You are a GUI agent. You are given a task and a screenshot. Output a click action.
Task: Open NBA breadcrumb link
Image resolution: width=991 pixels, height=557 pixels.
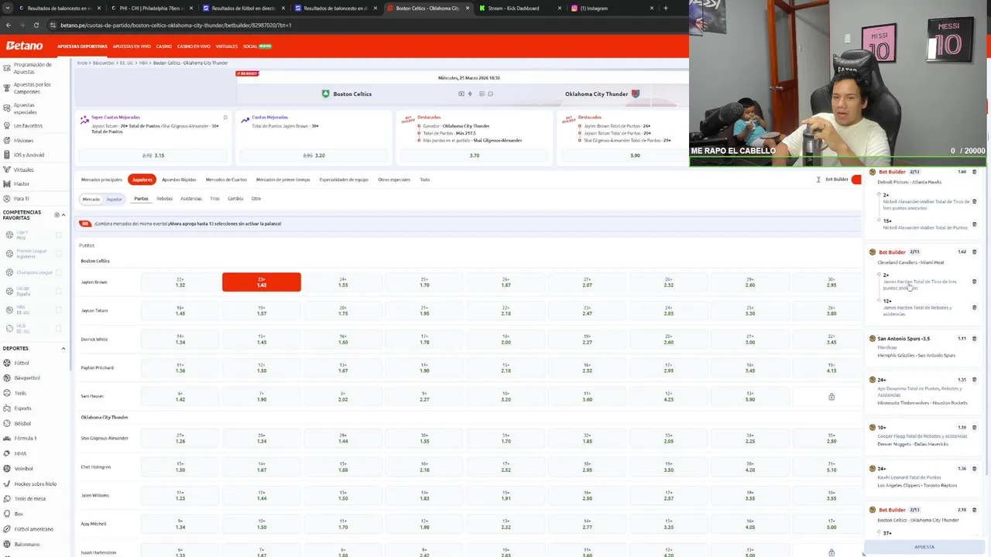click(143, 63)
